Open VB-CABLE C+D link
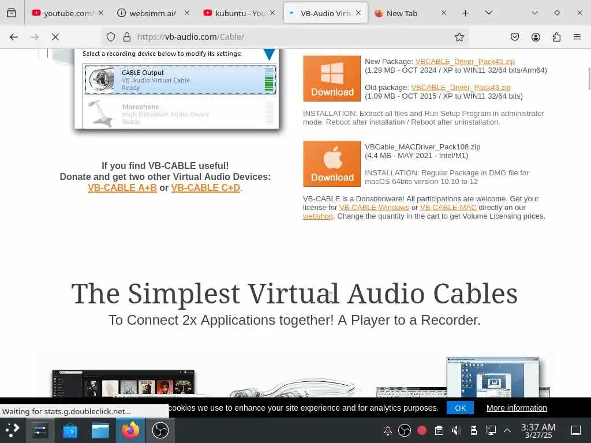Image resolution: width=591 pixels, height=443 pixels. click(x=205, y=187)
